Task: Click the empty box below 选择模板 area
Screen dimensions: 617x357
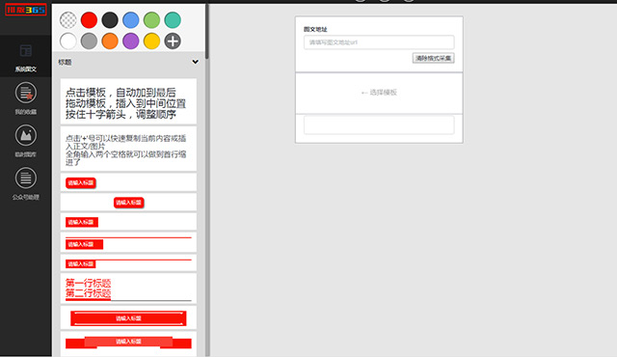Action: [x=379, y=124]
